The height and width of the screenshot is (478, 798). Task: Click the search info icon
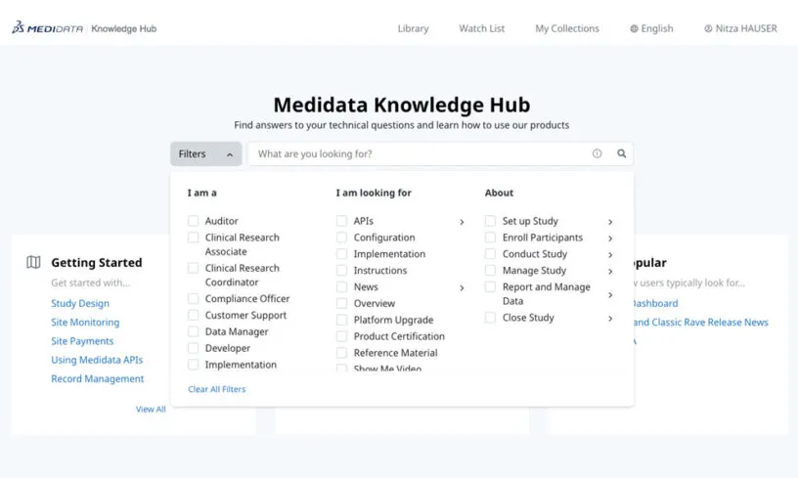[597, 153]
